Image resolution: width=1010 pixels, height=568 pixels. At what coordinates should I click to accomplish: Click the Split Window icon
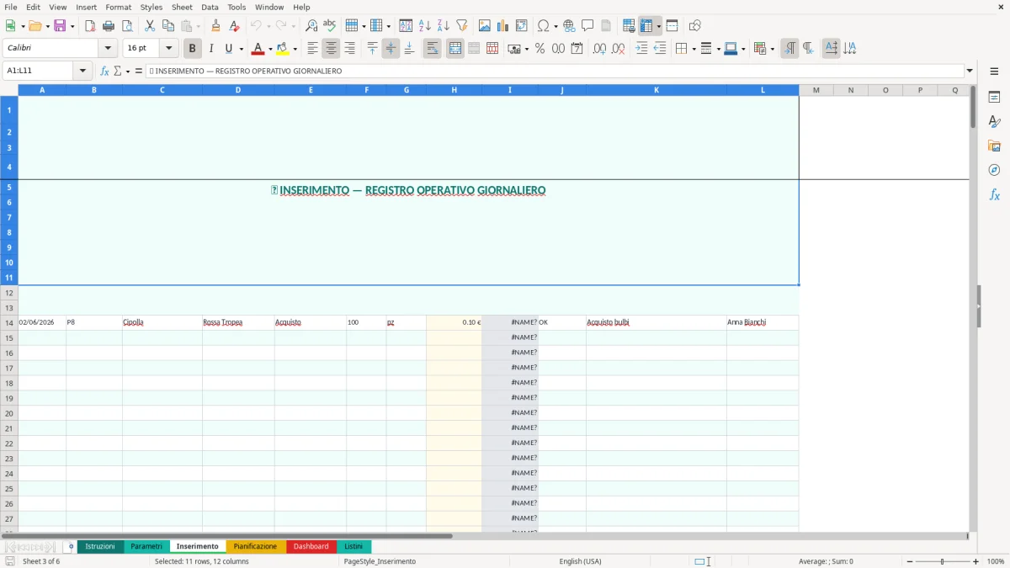coord(672,26)
